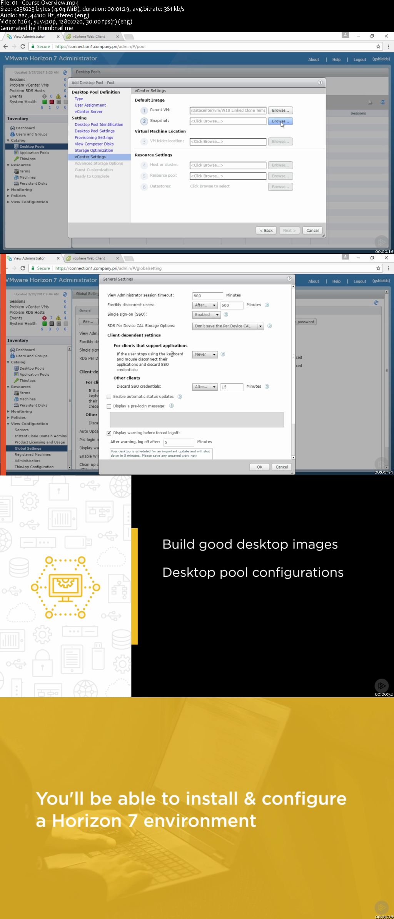Click Logout link in the pool frame header
Viewport: 394px width, 919px height.
[x=360, y=59]
